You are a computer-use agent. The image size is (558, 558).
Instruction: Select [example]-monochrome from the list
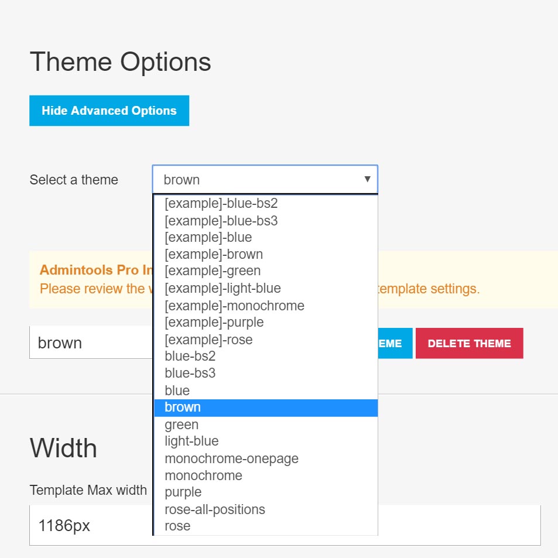coord(265,306)
